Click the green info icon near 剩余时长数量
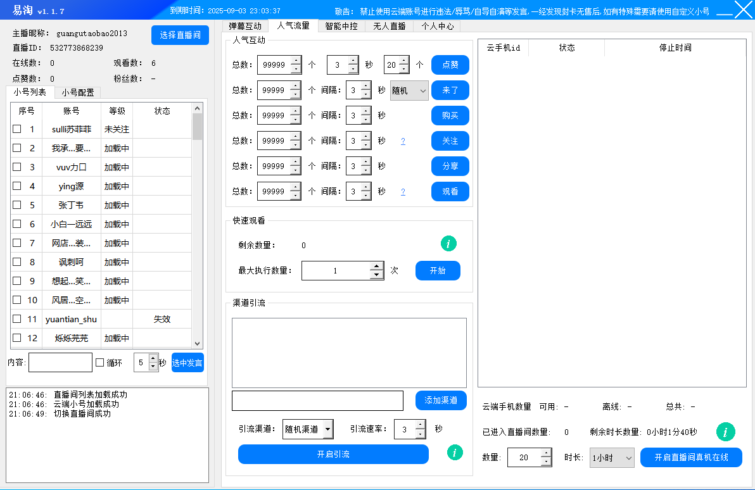755x490 pixels. [725, 432]
